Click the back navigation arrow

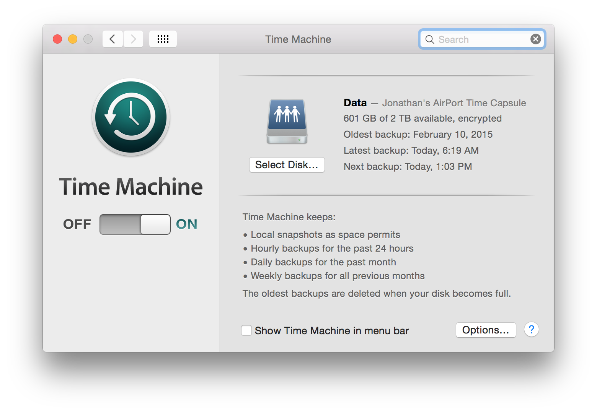(112, 39)
